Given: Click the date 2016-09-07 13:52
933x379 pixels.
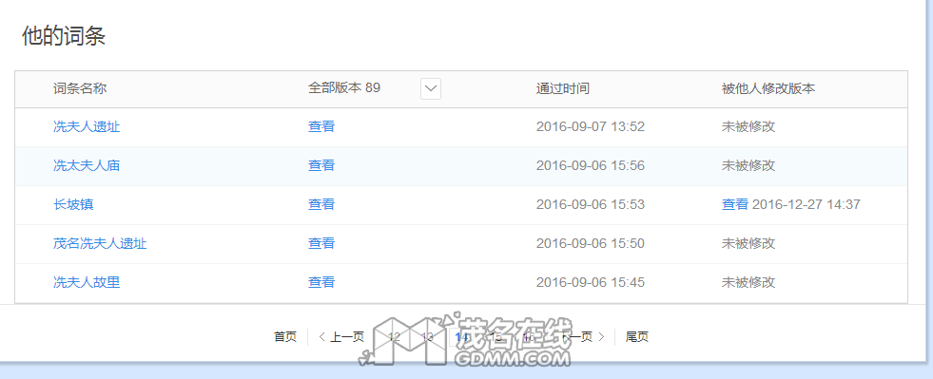Looking at the screenshot, I should coord(591,126).
